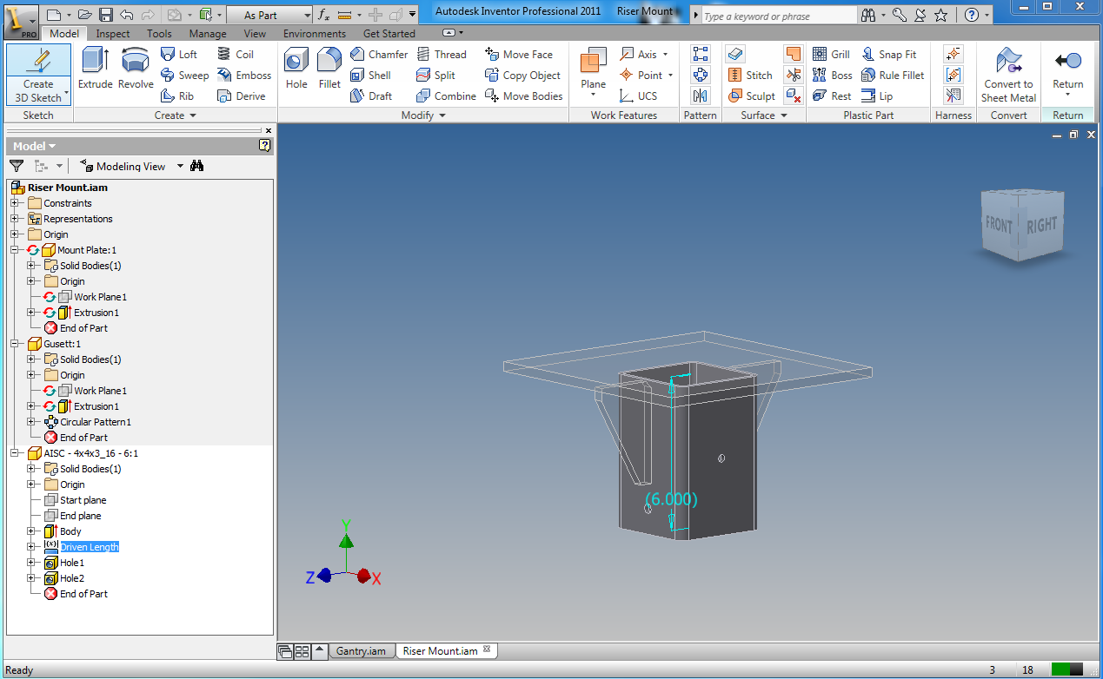Apply Rule Fillet tool
Screen dimensions: 1103x679
894,76
